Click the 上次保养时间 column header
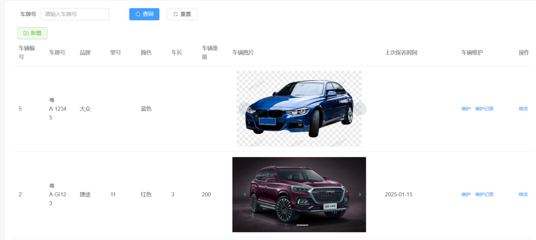The height and width of the screenshot is (240, 536). pyautogui.click(x=401, y=53)
